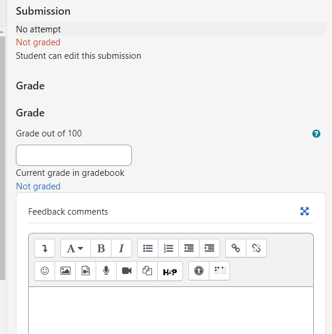
Task: Run the accessibility checker icon
Action: [199, 271]
